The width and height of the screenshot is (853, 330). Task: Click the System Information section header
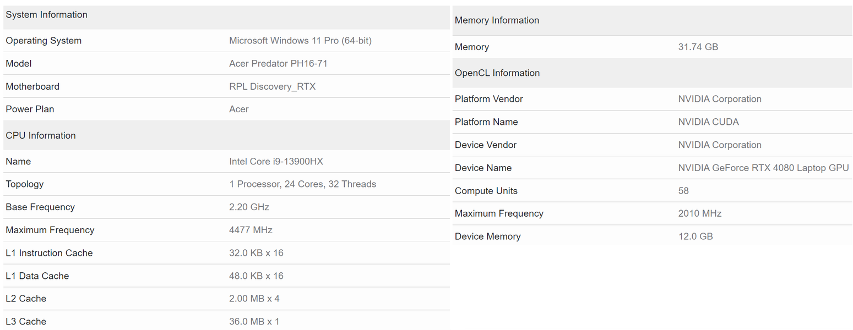[x=47, y=15]
